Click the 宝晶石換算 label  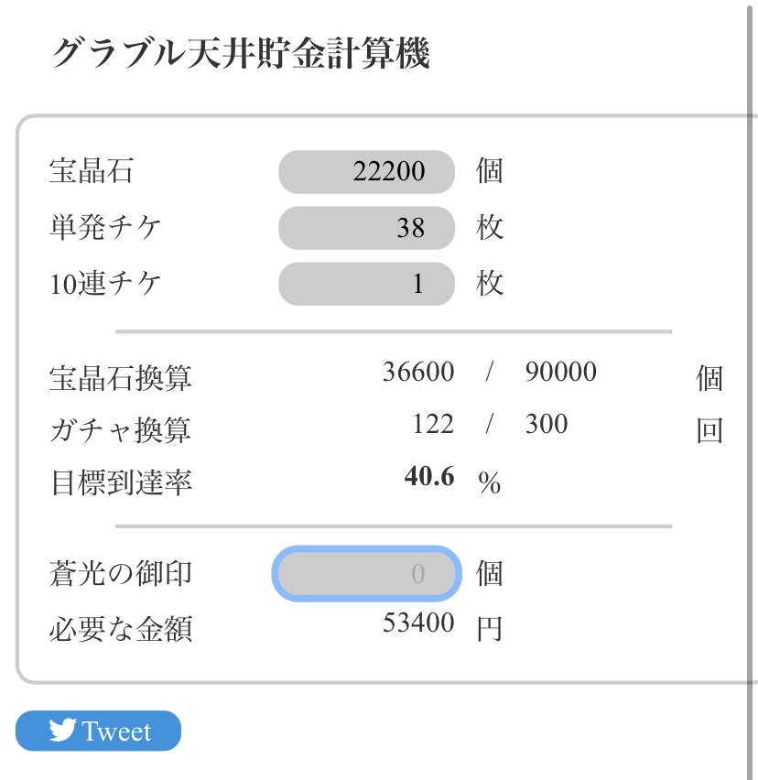click(121, 377)
